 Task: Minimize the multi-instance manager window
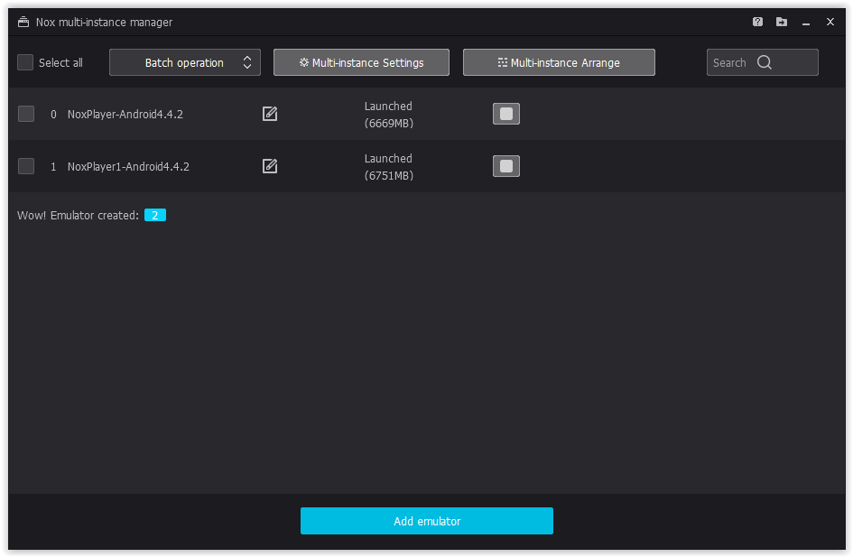tap(806, 23)
